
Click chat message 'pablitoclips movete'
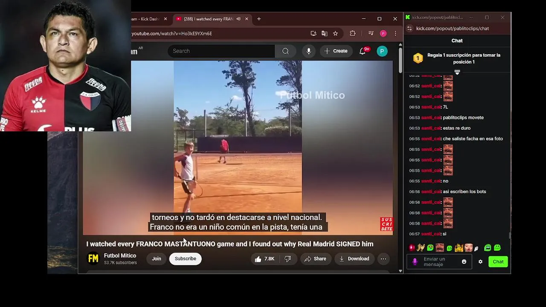tap(463, 118)
